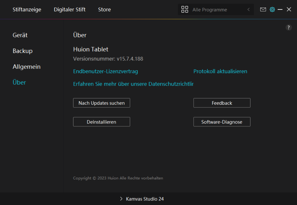
Task: Open the Digitaler Stift tab
Action: click(x=70, y=10)
